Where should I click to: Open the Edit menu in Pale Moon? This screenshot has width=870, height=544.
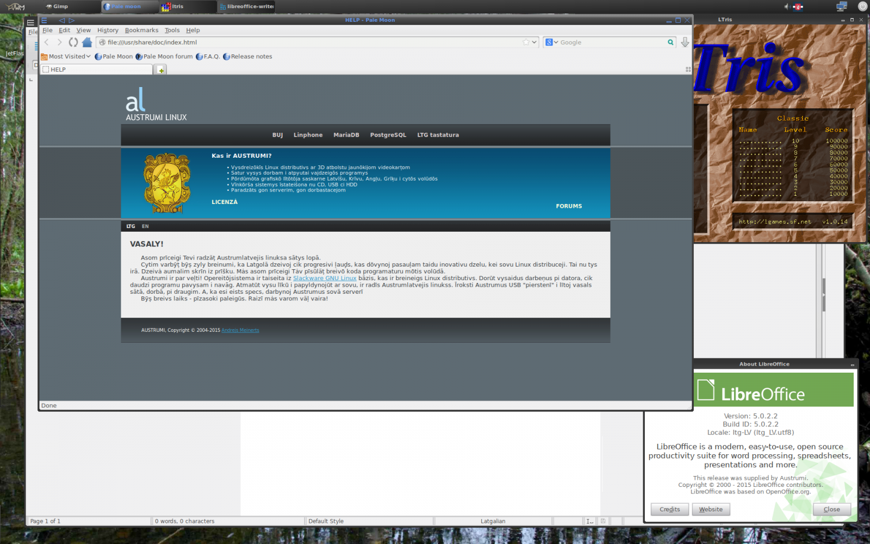[x=64, y=30]
